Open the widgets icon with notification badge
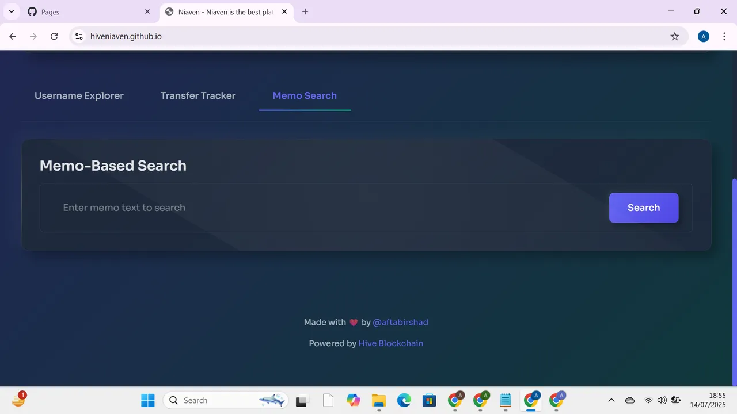This screenshot has width=737, height=414. pyautogui.click(x=18, y=400)
